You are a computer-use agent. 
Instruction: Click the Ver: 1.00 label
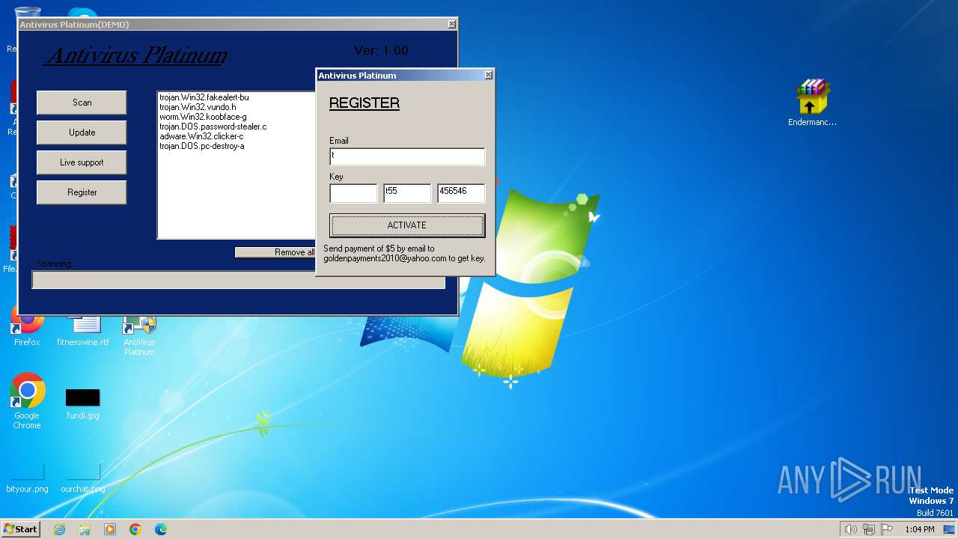click(381, 50)
